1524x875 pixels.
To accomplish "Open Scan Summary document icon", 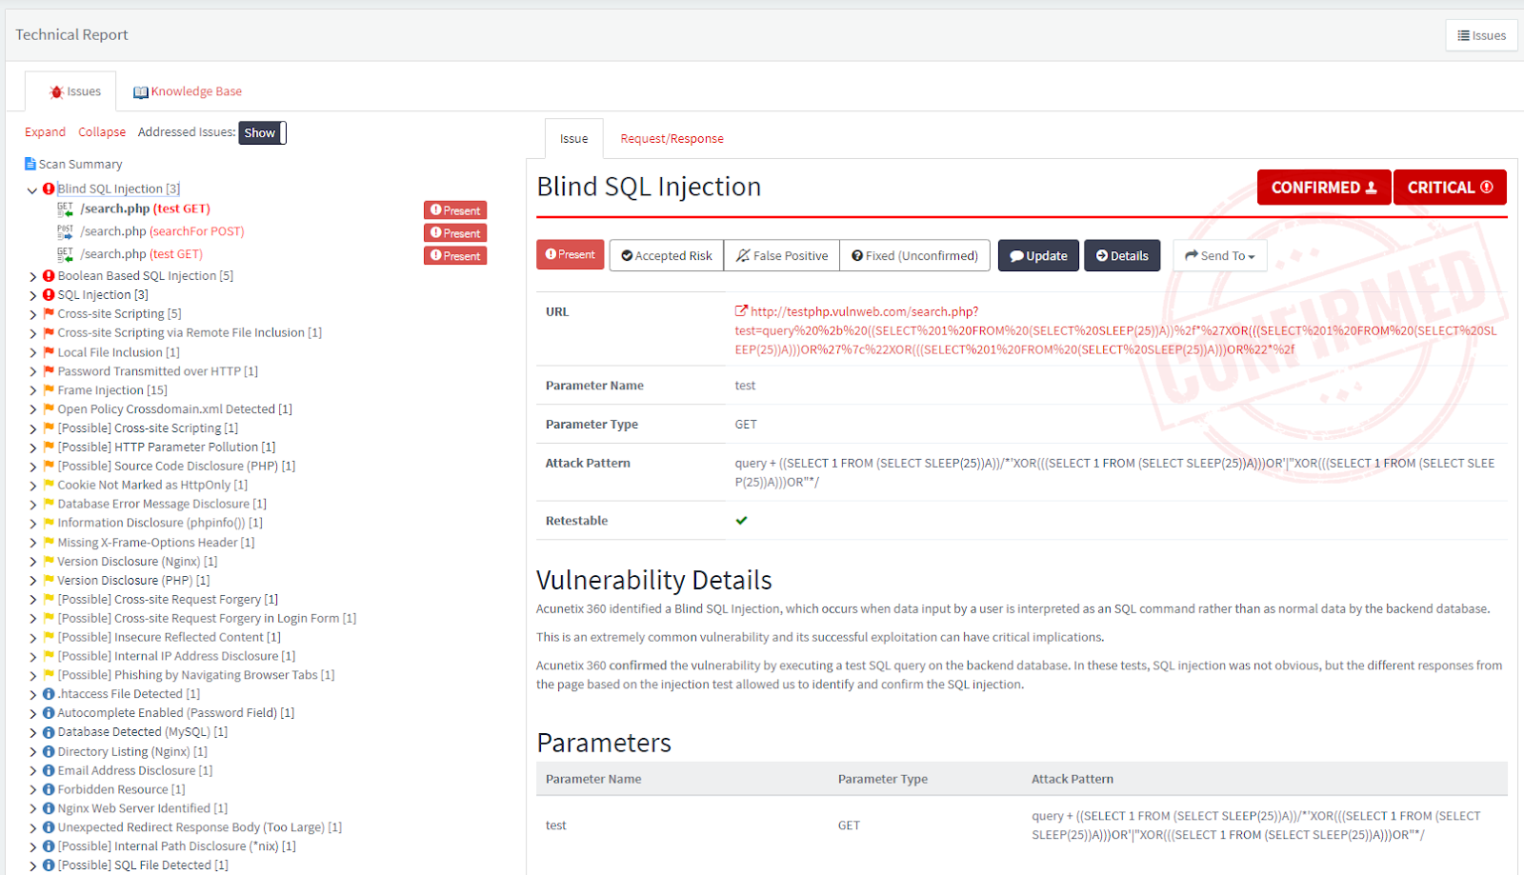I will coord(30,164).
